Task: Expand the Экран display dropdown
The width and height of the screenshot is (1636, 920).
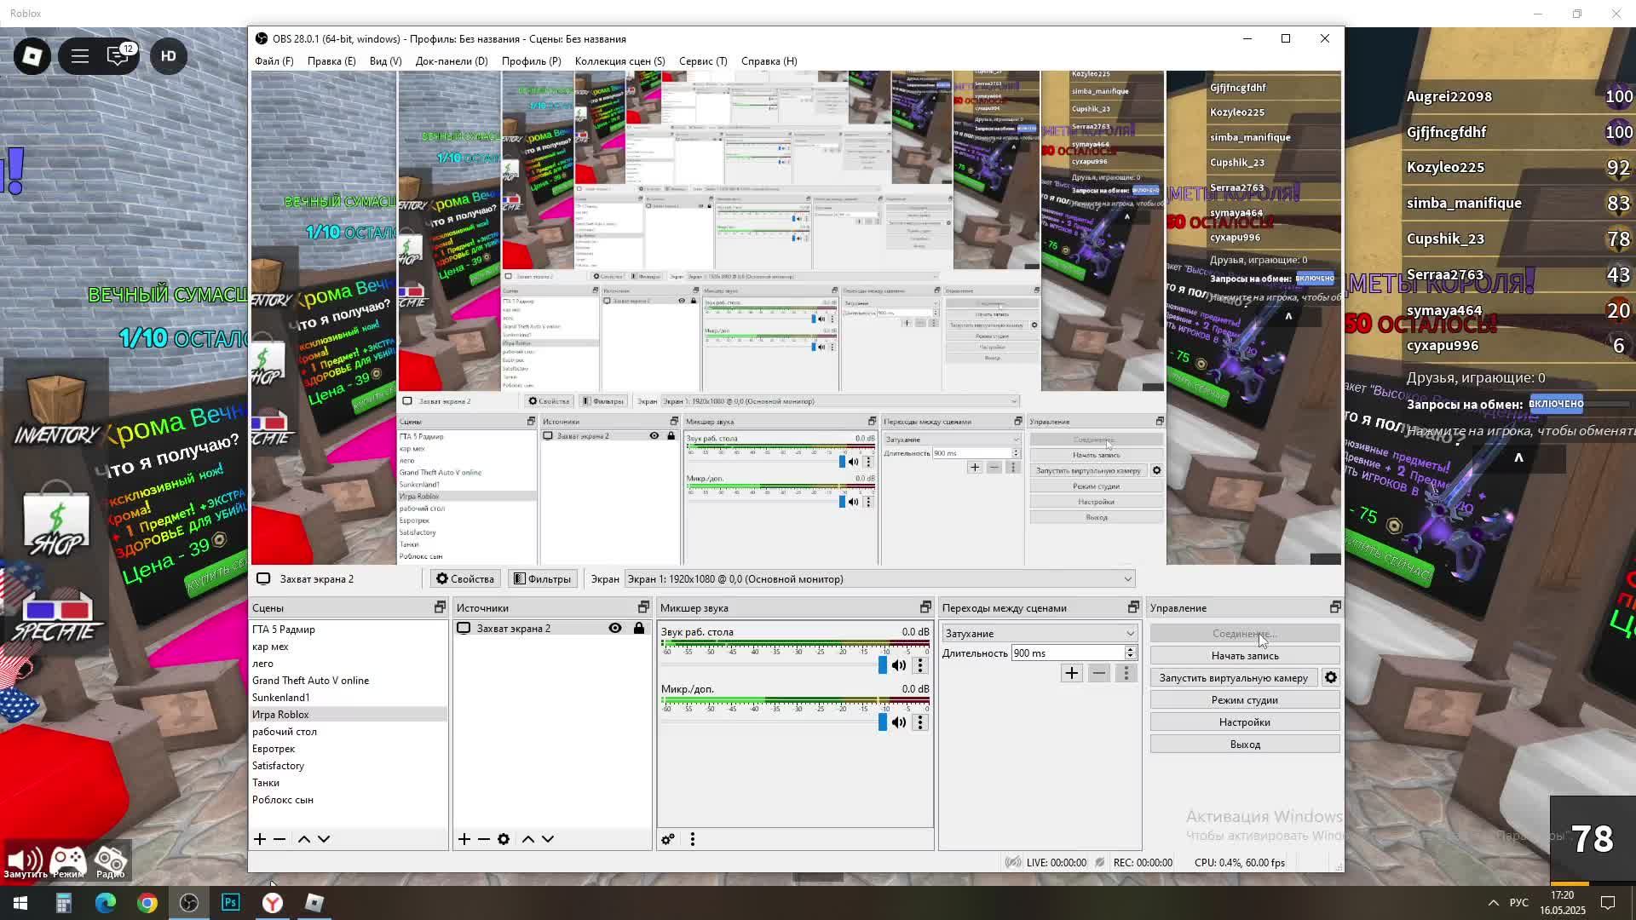Action: coord(880,579)
